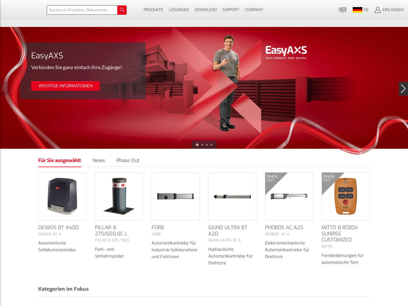The image size is (408, 306).
Task: Open the LÖSUNGEN menu
Action: (179, 10)
